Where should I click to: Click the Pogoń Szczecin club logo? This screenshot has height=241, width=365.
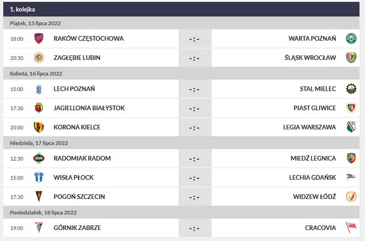pyautogui.click(x=39, y=197)
